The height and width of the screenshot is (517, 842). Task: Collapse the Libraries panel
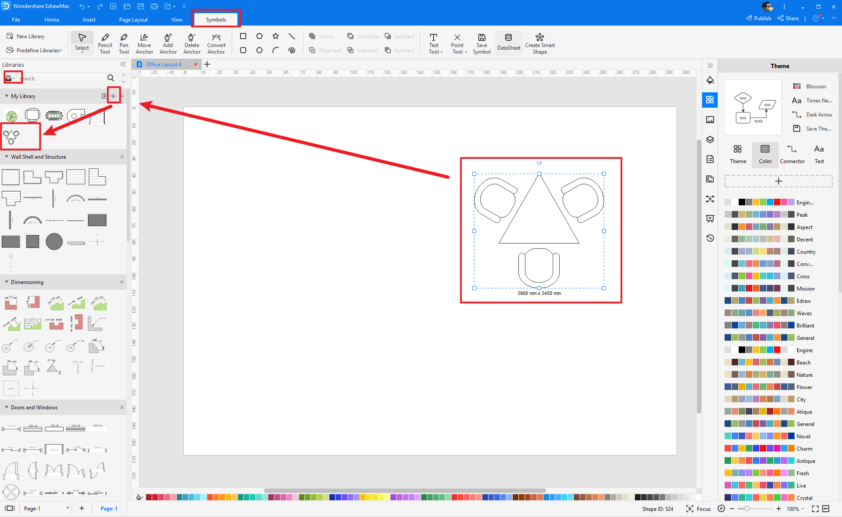point(123,65)
